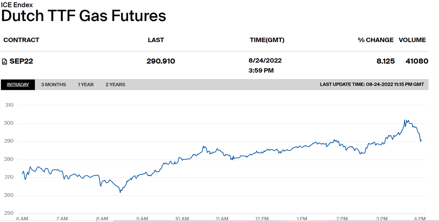Click the ICE Endex label
This screenshot has height=222, width=439.
(x=16, y=4)
